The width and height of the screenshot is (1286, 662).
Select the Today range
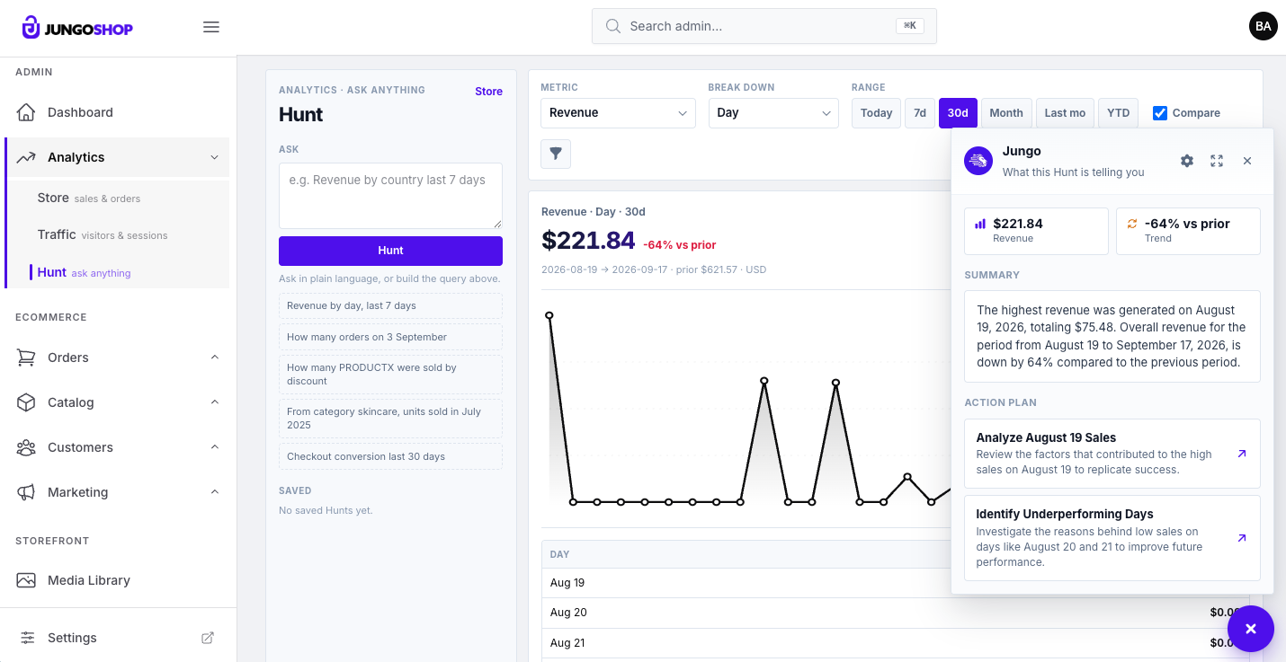click(x=876, y=113)
